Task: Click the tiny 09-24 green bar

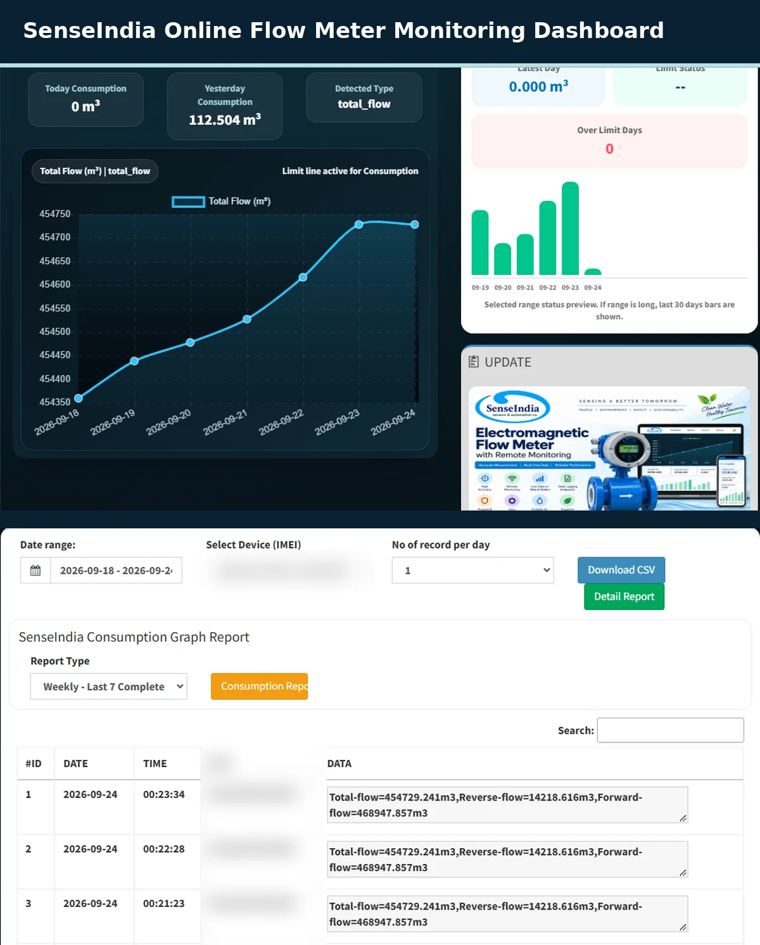Action: [x=593, y=272]
